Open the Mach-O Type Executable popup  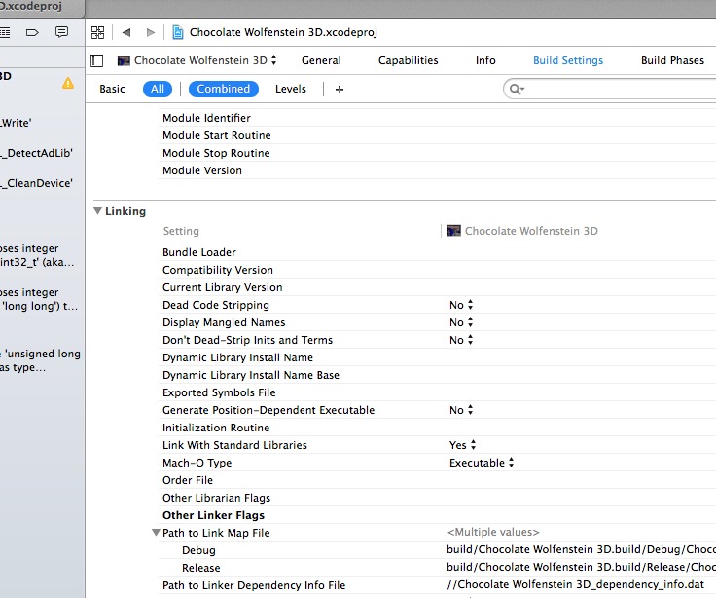pyautogui.click(x=482, y=463)
